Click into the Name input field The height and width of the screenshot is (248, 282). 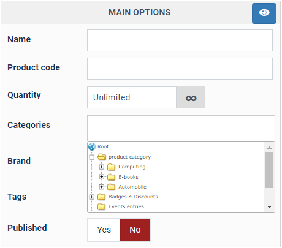click(180, 40)
